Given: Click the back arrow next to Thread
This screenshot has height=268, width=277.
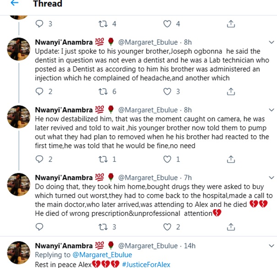Looking at the screenshot, I should [x=14, y=5].
